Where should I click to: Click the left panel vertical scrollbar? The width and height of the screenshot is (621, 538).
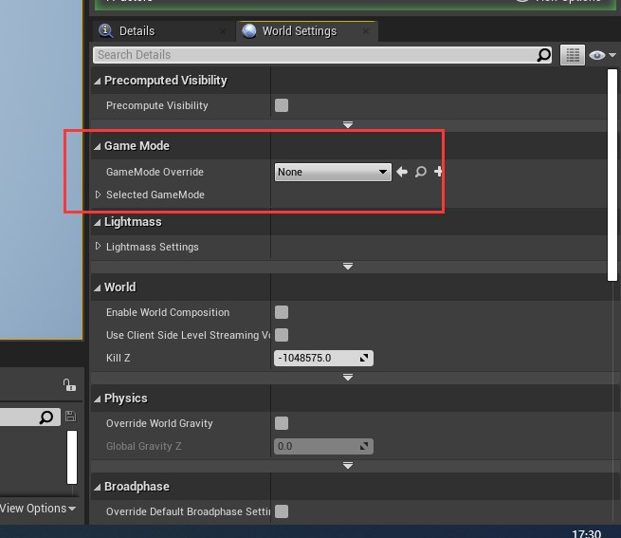(x=72, y=457)
